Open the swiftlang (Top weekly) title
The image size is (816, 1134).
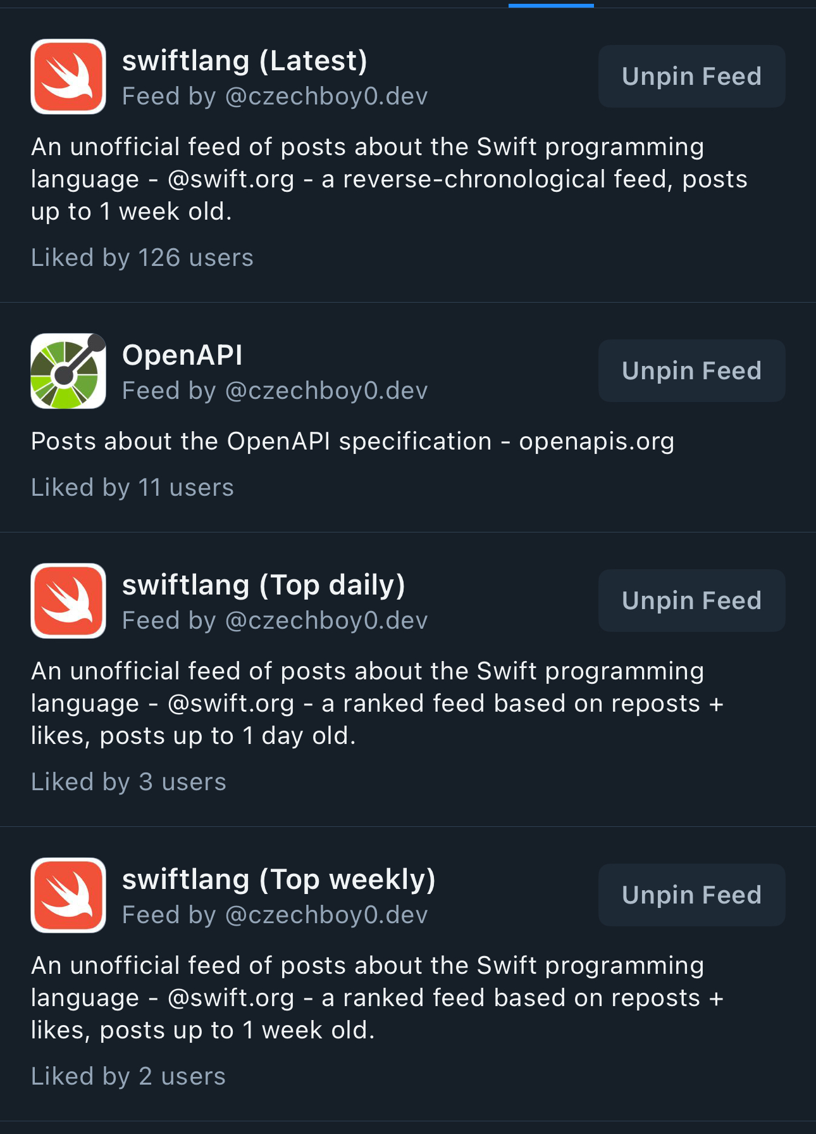click(278, 880)
